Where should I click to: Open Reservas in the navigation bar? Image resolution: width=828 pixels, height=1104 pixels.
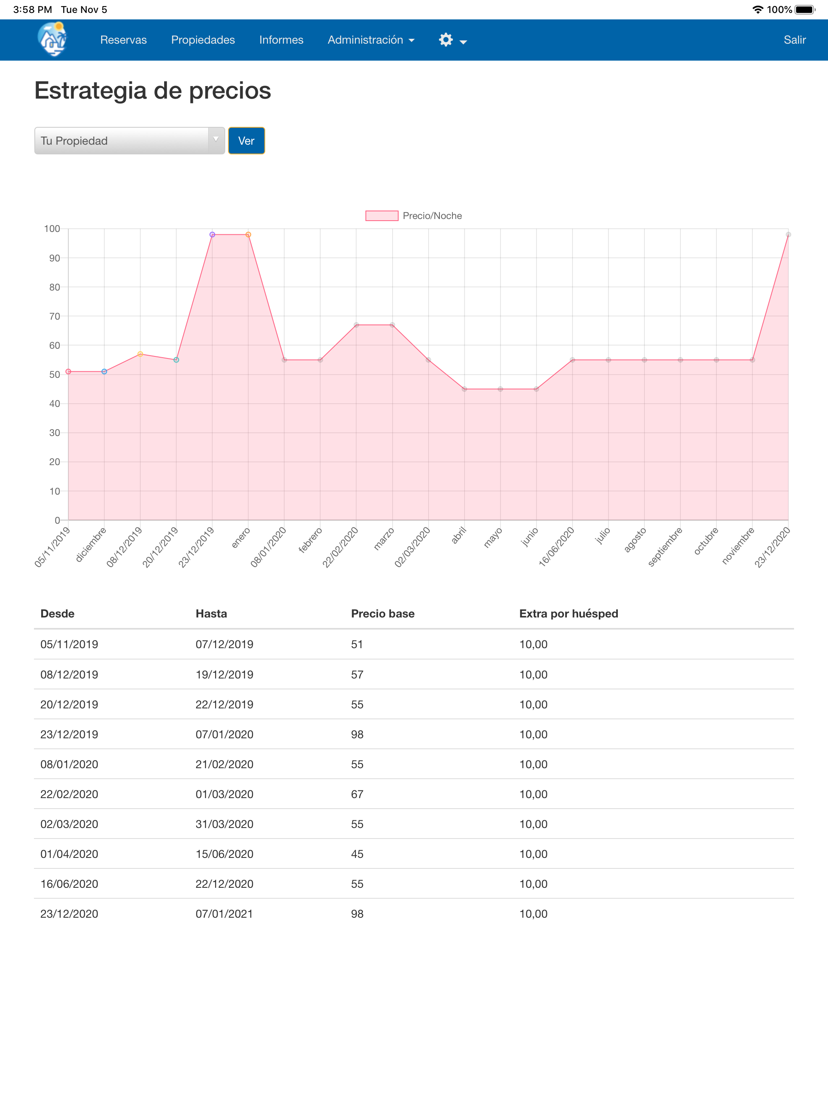[123, 40]
